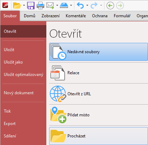Go back with the green left arrow
Viewport: 148px width, 145px height.
[110, 6]
